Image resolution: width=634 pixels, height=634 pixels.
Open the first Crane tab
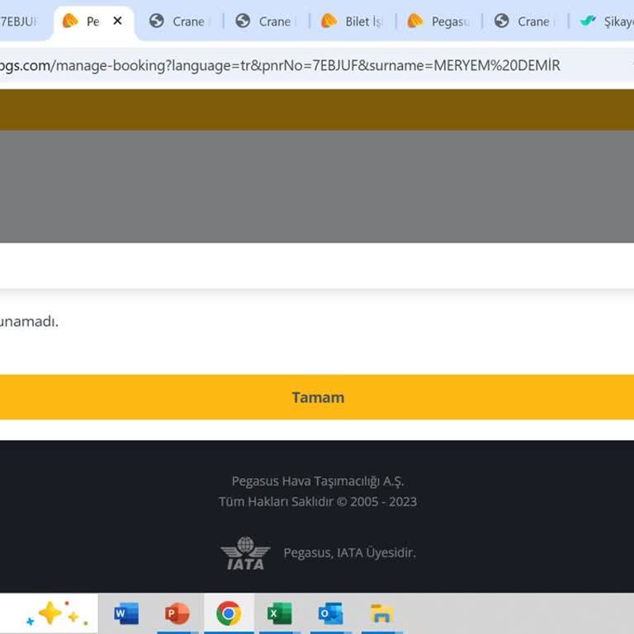click(180, 21)
